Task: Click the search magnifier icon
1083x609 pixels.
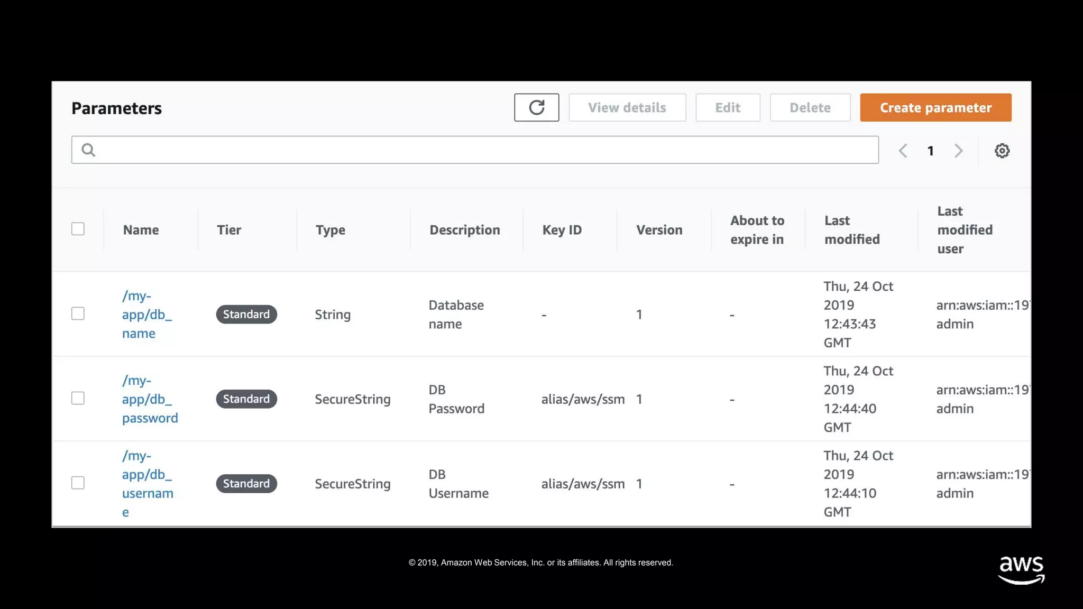Action: click(88, 150)
